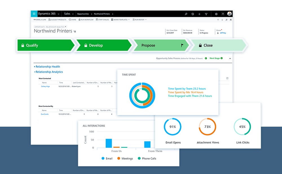
Task: Click the 73% Attachment Views ring
Action: pyautogui.click(x=207, y=127)
